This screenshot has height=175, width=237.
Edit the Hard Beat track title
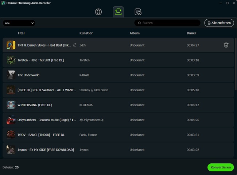click(75, 45)
